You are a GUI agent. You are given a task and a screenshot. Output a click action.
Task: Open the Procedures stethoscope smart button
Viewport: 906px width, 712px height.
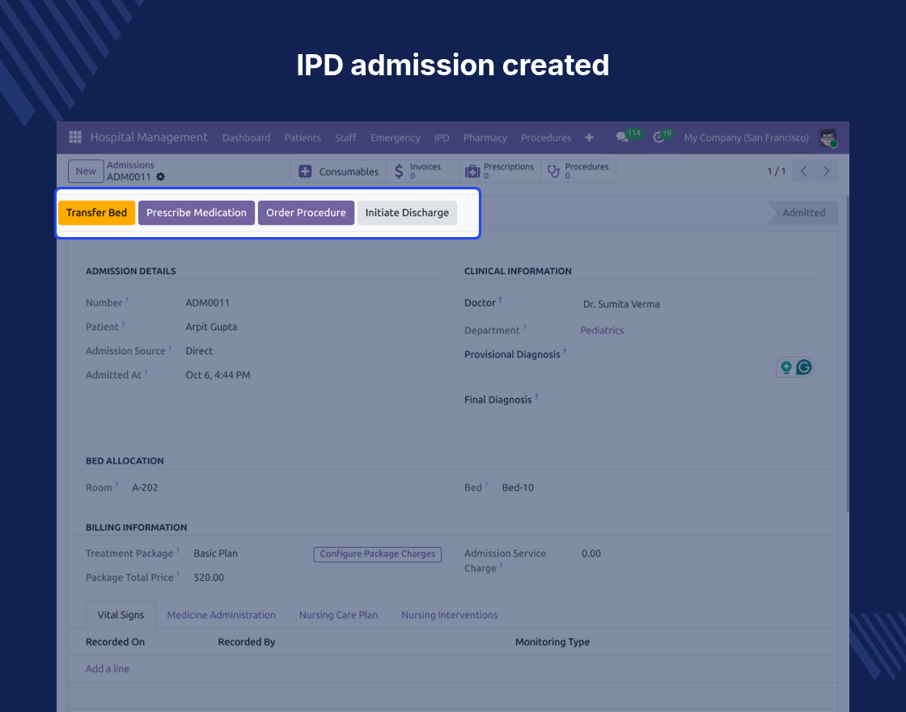[578, 172]
